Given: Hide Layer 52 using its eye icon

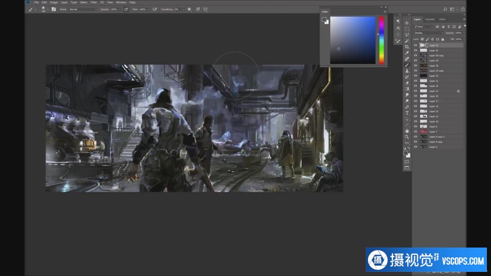Looking at the screenshot, I should pyautogui.click(x=416, y=45).
